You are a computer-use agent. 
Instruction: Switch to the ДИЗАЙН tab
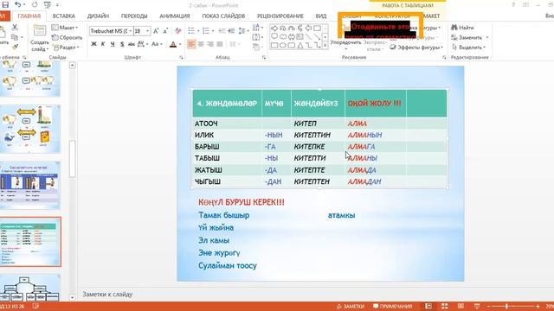[x=98, y=16]
